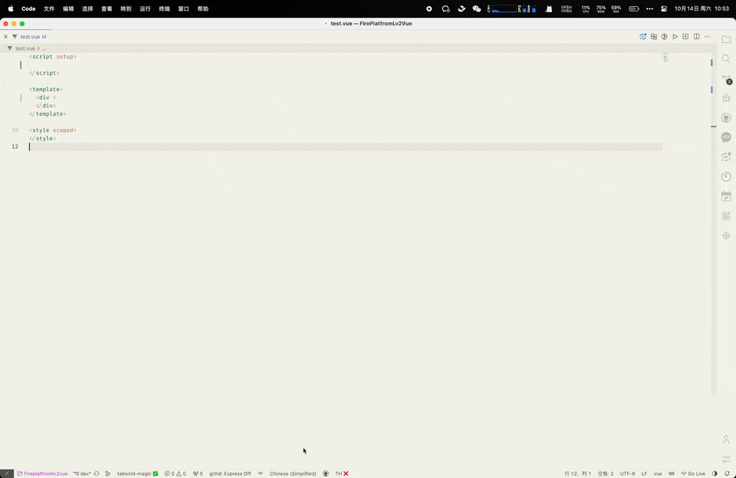Place cursor on the <template> opening tag line
This screenshot has width=736, height=478.
45,89
